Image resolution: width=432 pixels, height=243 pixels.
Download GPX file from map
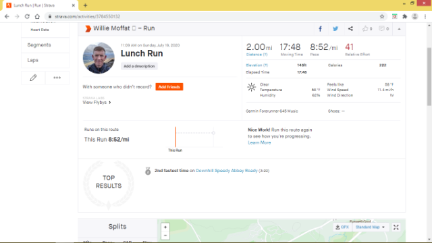[342, 227]
